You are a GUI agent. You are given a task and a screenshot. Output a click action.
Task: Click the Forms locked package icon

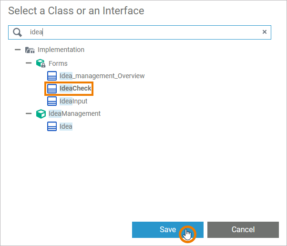tap(41, 63)
